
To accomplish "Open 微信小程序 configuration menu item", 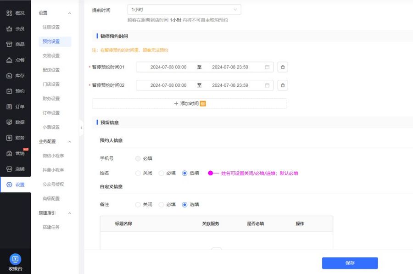I will tap(53, 156).
